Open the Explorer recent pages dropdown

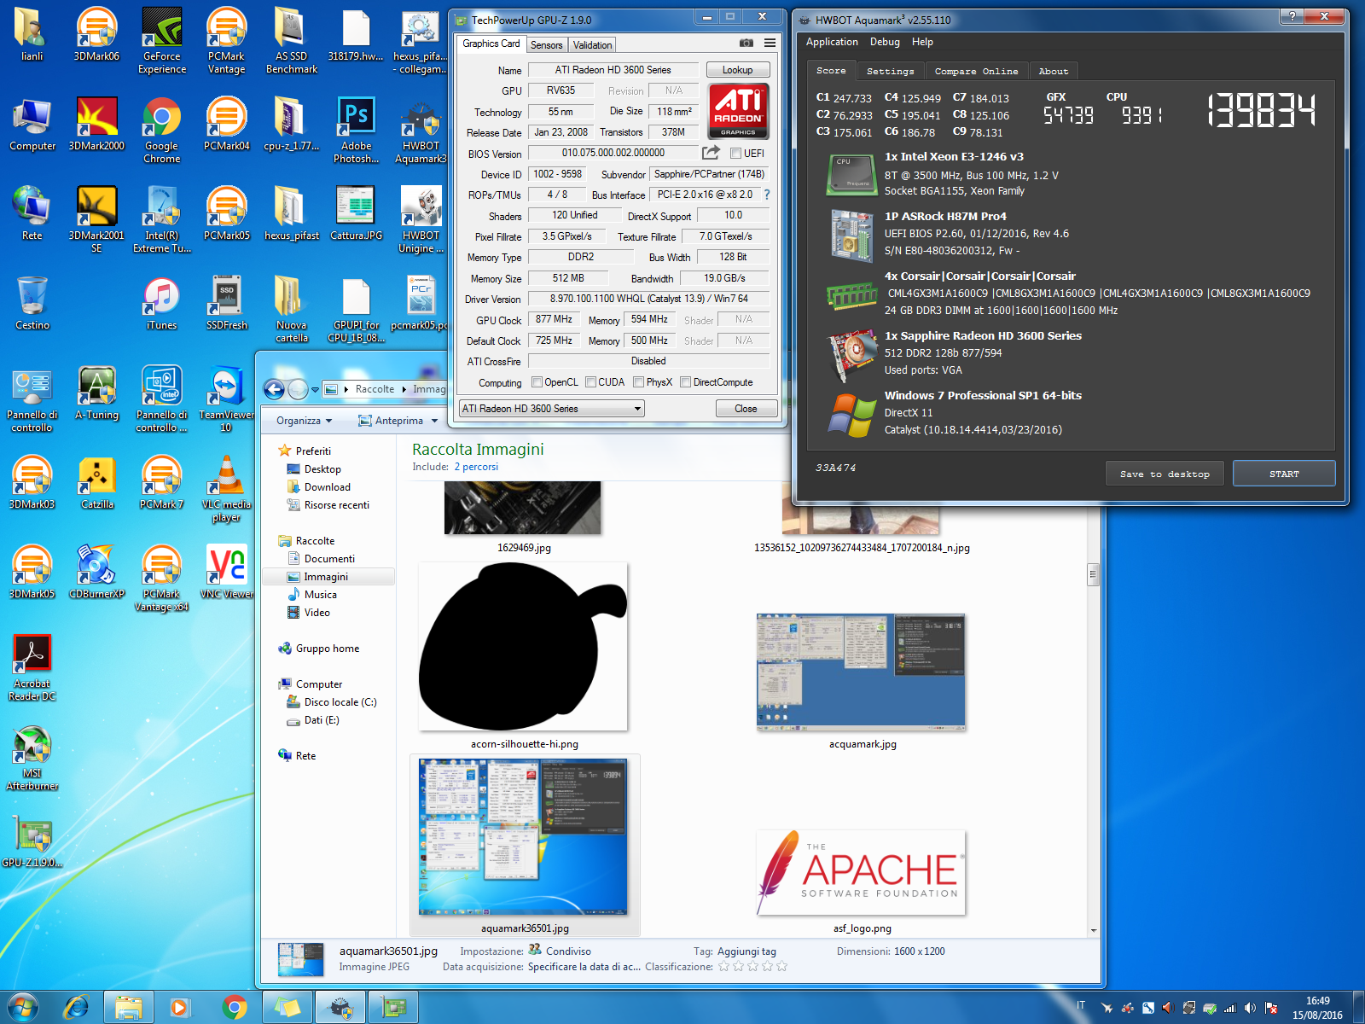point(315,390)
